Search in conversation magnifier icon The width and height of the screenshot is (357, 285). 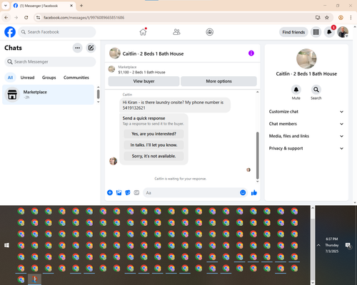[x=316, y=90]
